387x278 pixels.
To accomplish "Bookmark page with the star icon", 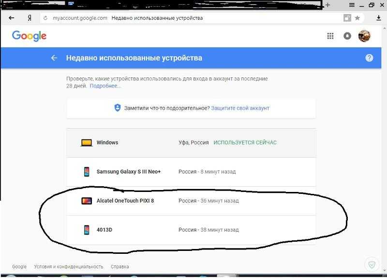I will (x=357, y=18).
